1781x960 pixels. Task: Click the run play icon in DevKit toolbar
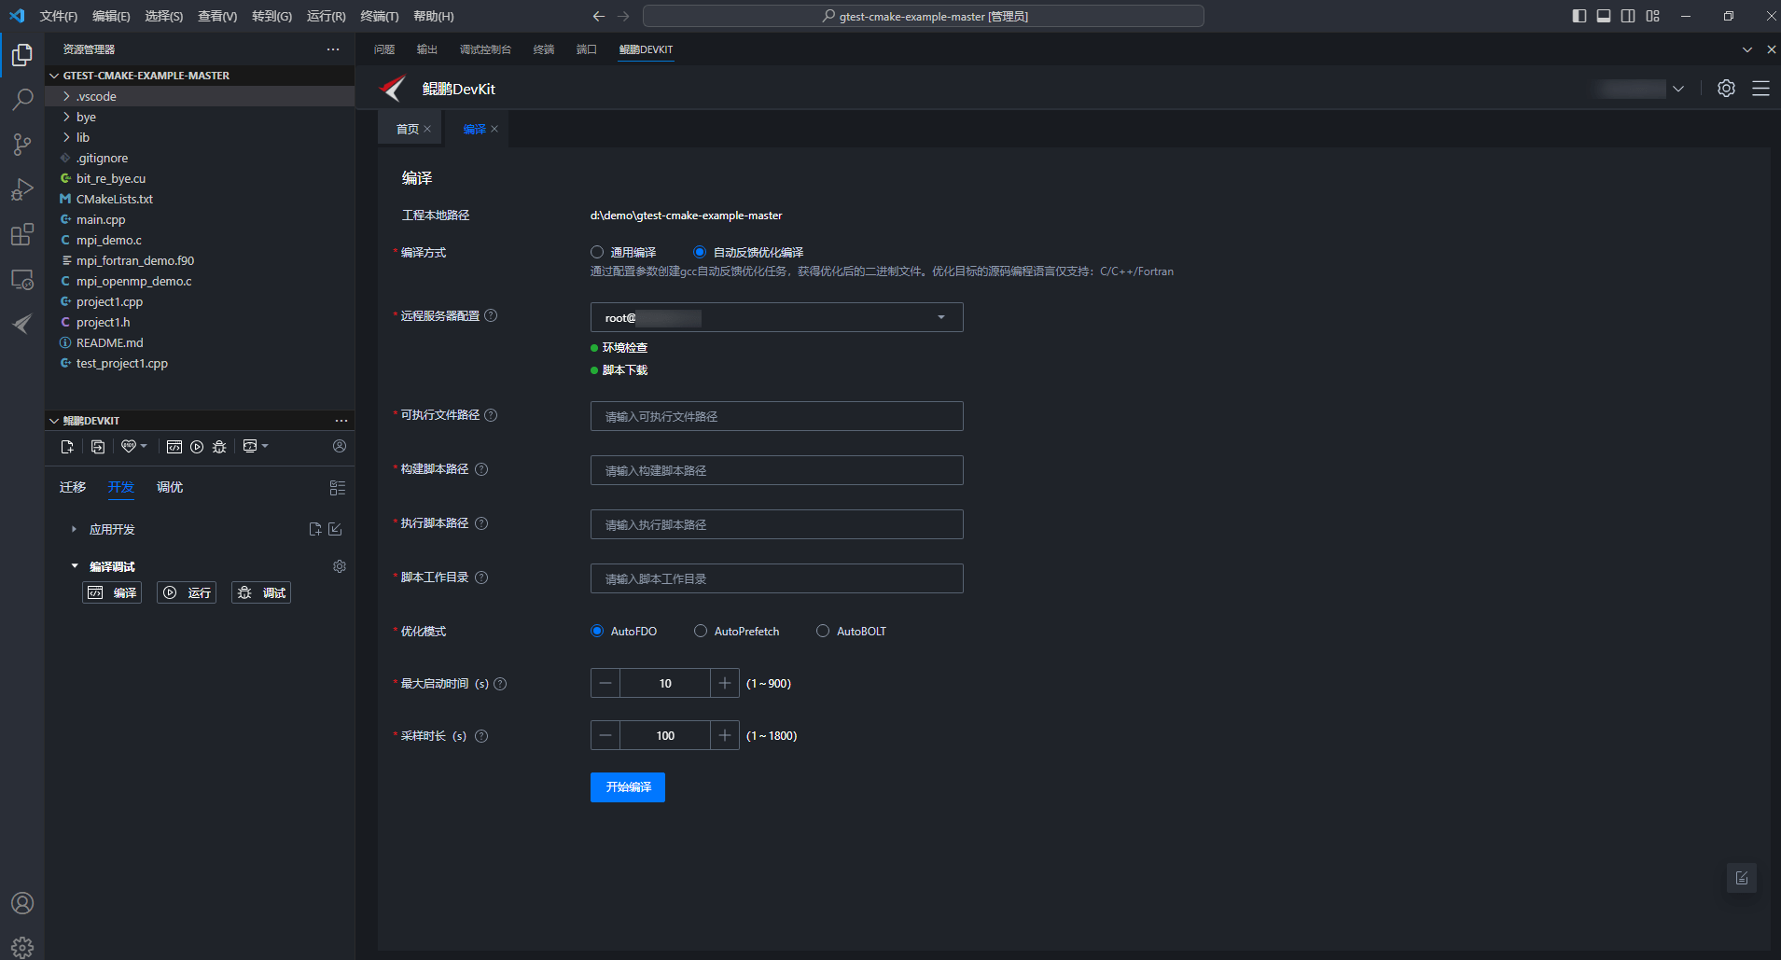pos(197,447)
